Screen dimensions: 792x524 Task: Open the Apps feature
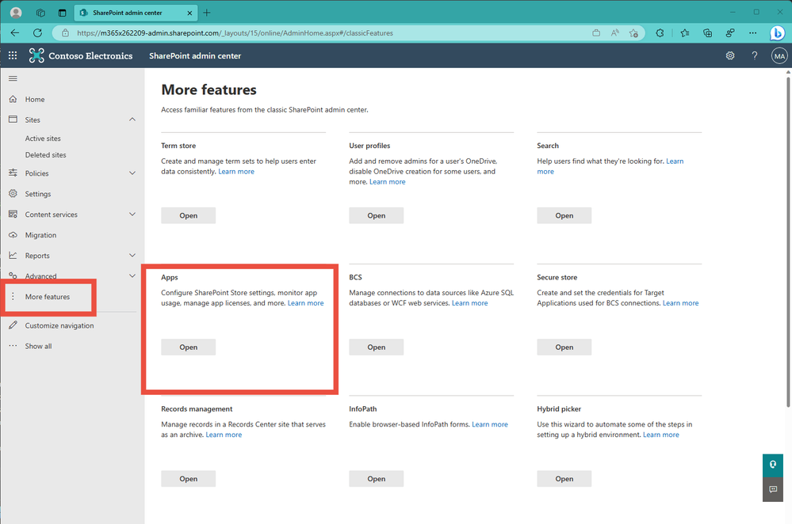189,347
